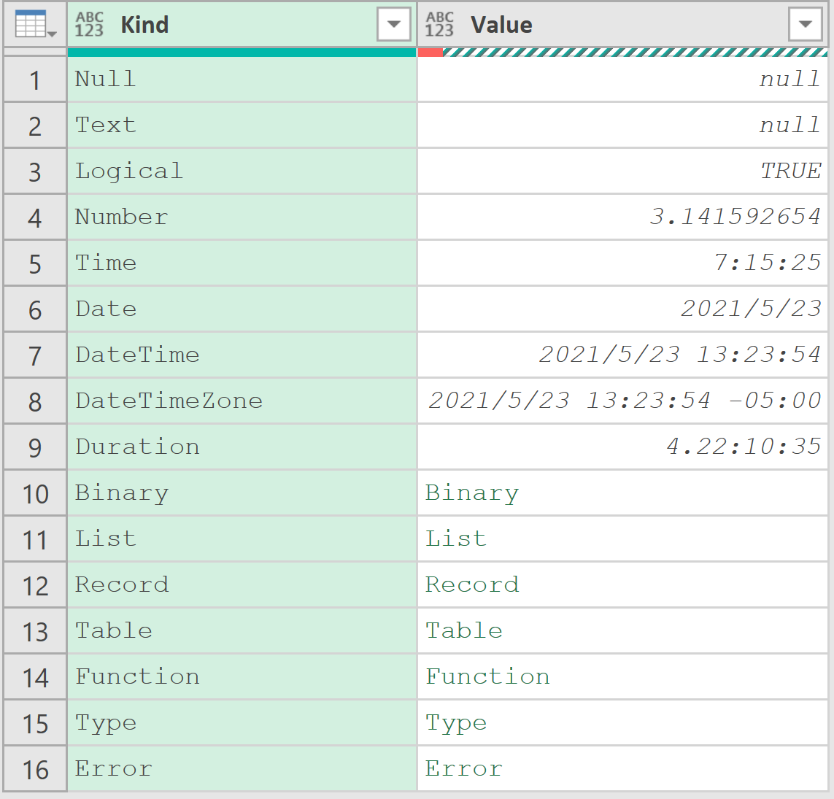Viewport: 834px width, 799px height.
Task: Open the table options menu icon
Action: coord(35,25)
